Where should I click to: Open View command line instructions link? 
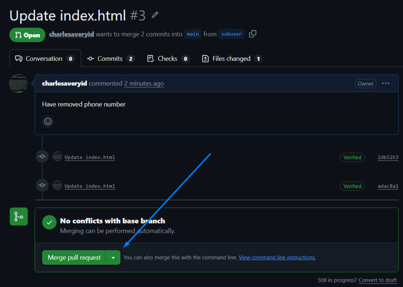click(x=277, y=258)
